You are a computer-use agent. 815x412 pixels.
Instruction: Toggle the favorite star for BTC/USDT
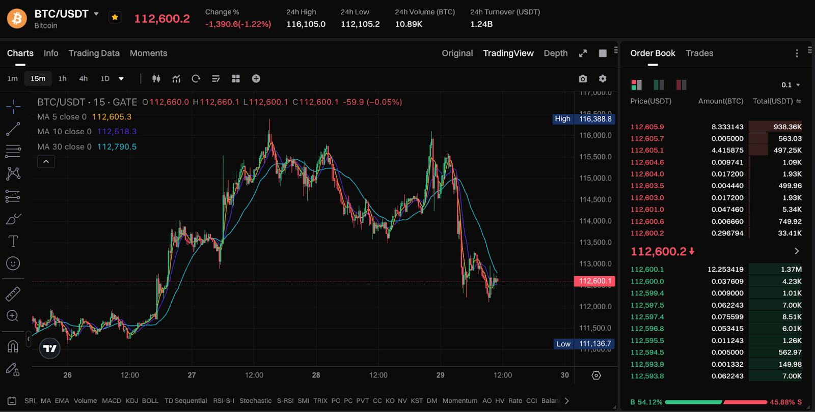[115, 17]
